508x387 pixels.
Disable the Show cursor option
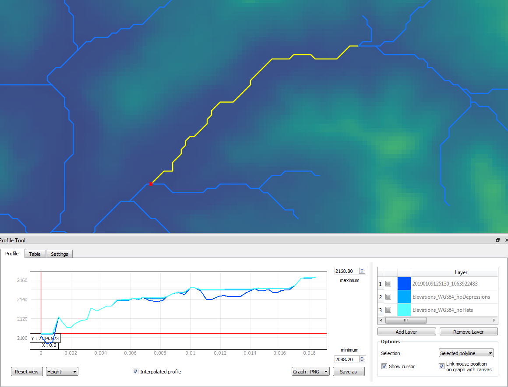click(x=385, y=366)
